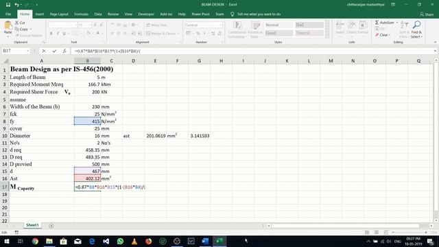This screenshot has height=247, width=439.
Task: Click the Cut scissors icon
Action: 16,23
